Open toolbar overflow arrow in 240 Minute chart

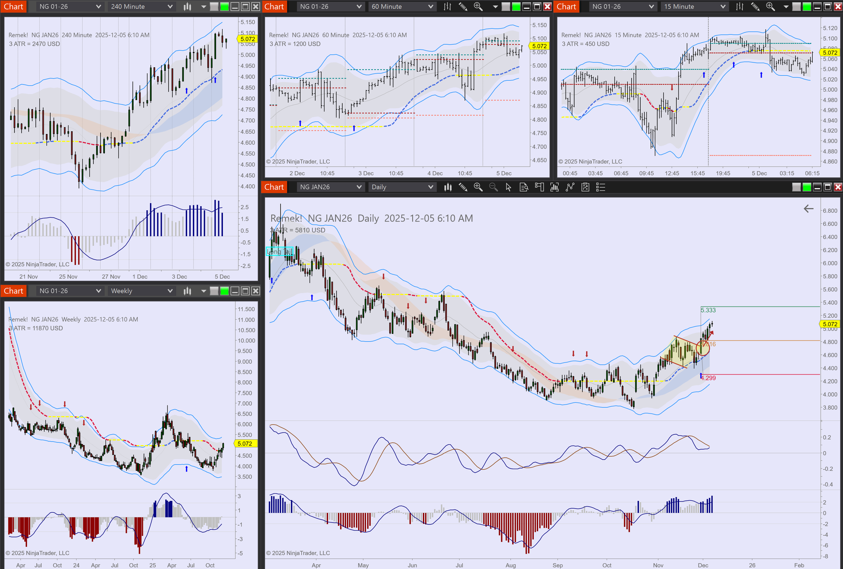pos(203,6)
